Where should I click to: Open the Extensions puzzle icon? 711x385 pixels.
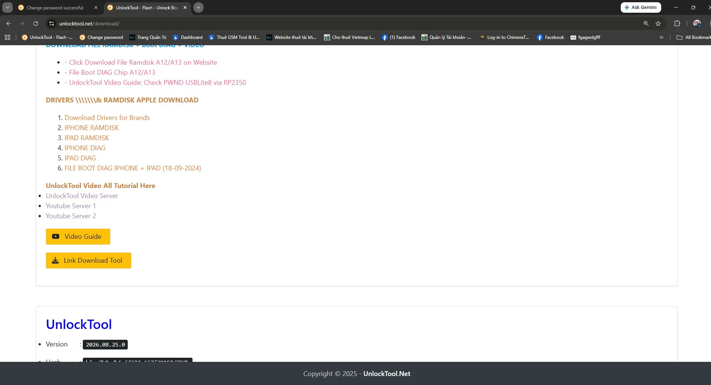coord(677,24)
